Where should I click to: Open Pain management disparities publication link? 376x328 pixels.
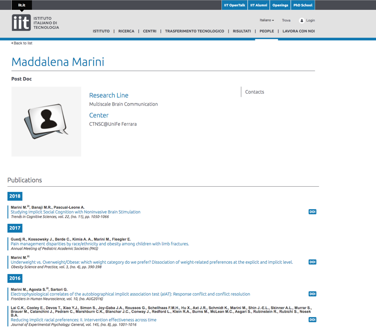coord(100,244)
